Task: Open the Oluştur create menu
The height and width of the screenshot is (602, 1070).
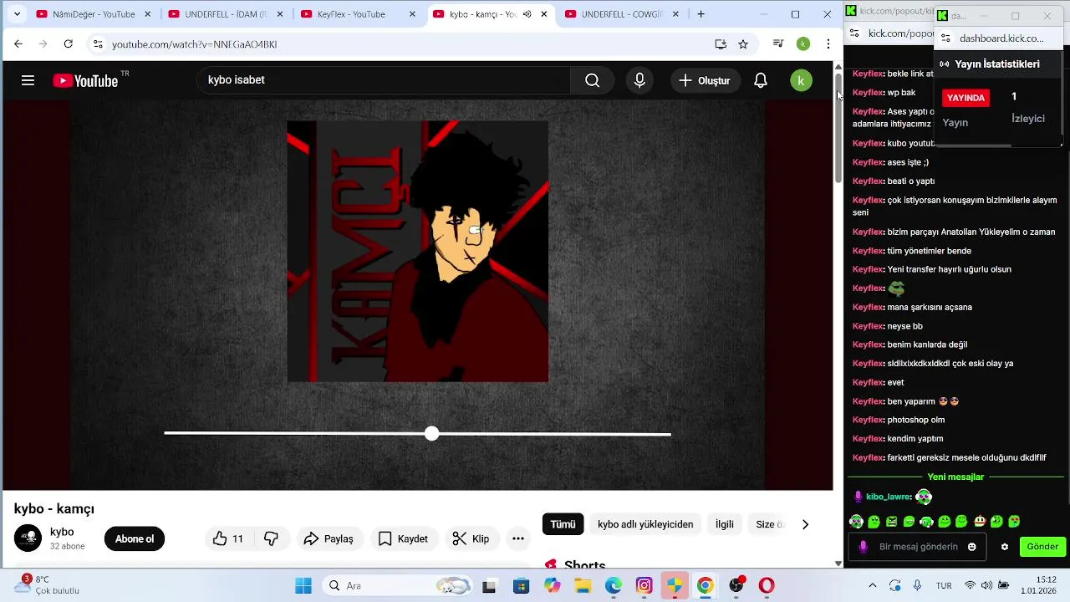Action: click(x=705, y=80)
